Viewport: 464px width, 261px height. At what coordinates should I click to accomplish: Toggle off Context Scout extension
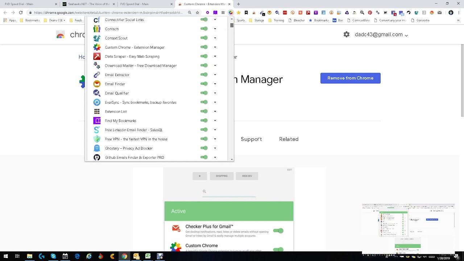click(x=204, y=38)
